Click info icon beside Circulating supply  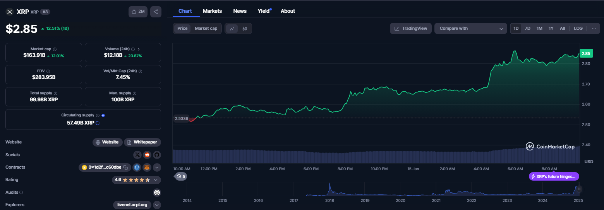click(x=98, y=115)
